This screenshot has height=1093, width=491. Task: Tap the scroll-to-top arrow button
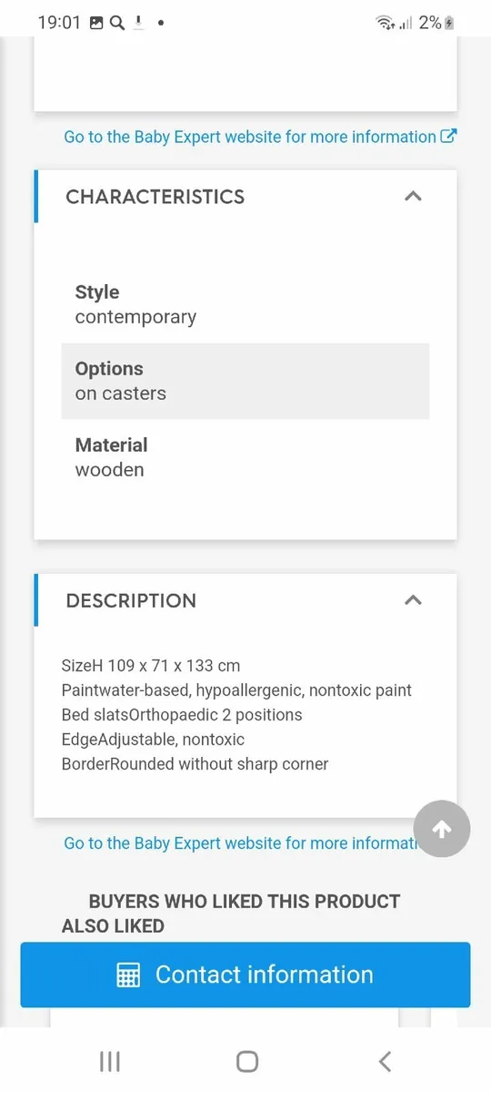tap(442, 829)
